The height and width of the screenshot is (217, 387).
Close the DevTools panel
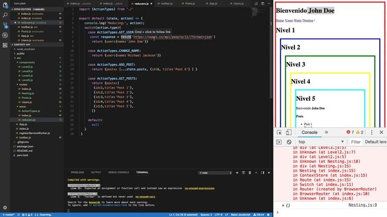382,133
